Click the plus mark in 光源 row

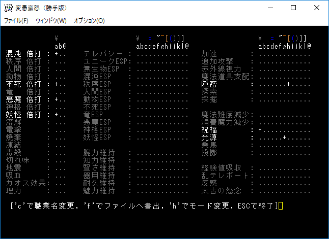(x=284, y=138)
